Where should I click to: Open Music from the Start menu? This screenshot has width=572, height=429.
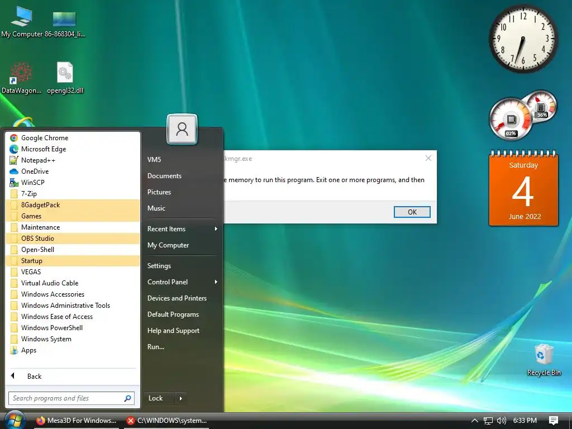(182, 208)
